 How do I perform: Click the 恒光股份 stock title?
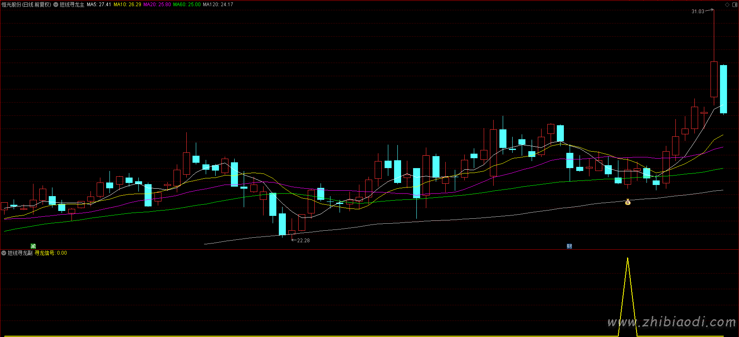coord(26,5)
